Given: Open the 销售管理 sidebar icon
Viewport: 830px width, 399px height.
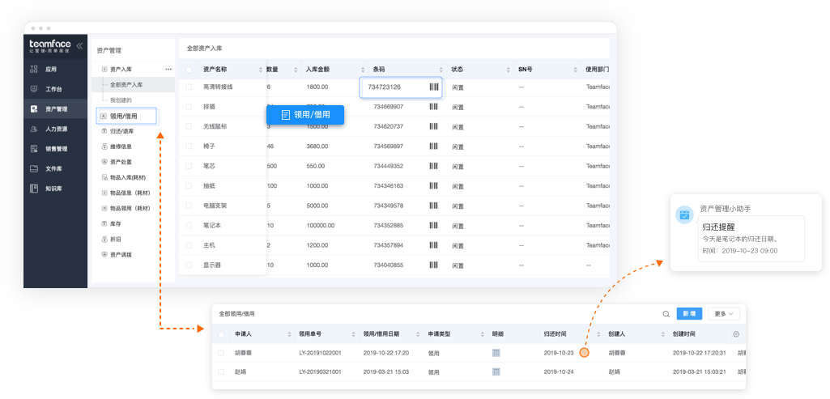Looking at the screenshot, I should pyautogui.click(x=34, y=149).
